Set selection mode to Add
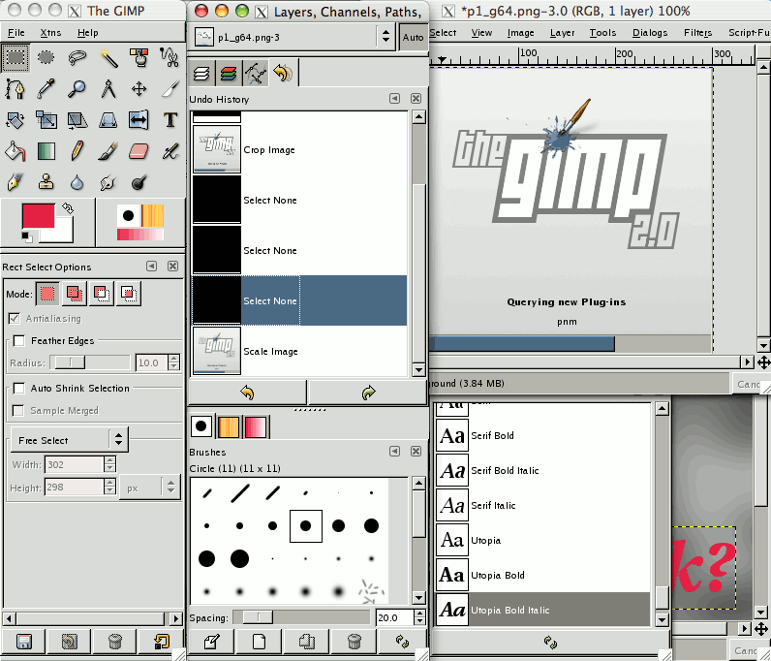 tap(75, 294)
